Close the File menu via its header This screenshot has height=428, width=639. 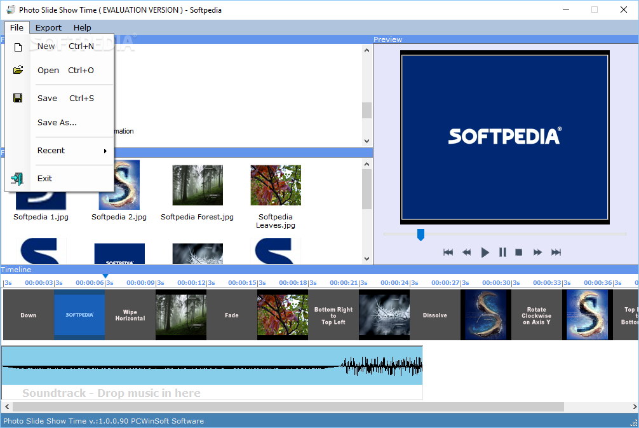[x=17, y=28]
